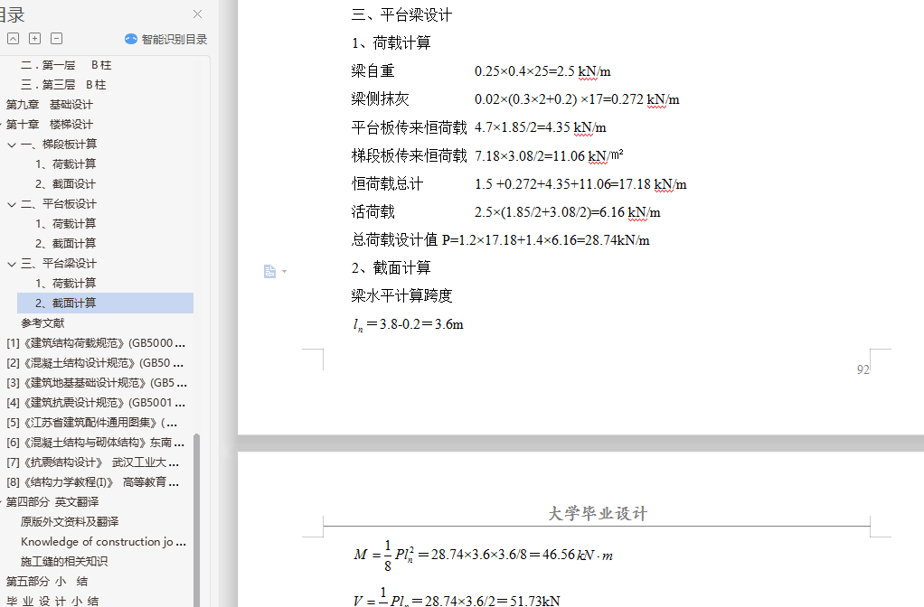
Task: Select 一、梯段板计算 heading in outline
Action: pyautogui.click(x=59, y=145)
